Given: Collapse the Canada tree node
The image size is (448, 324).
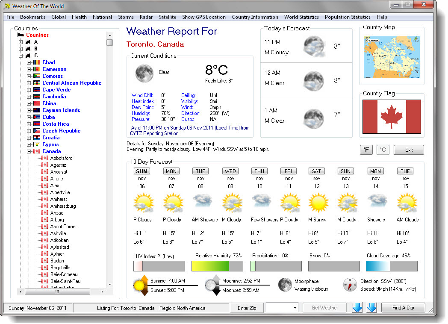Looking at the screenshot, I should click(x=29, y=151).
